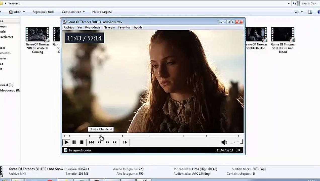The image size is (320, 181).
Task: Click the audio channel icon in status bar
Action: (x=239, y=150)
